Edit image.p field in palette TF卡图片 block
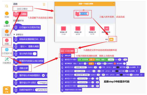The height and width of the screenshot is (95, 147). 42,83
